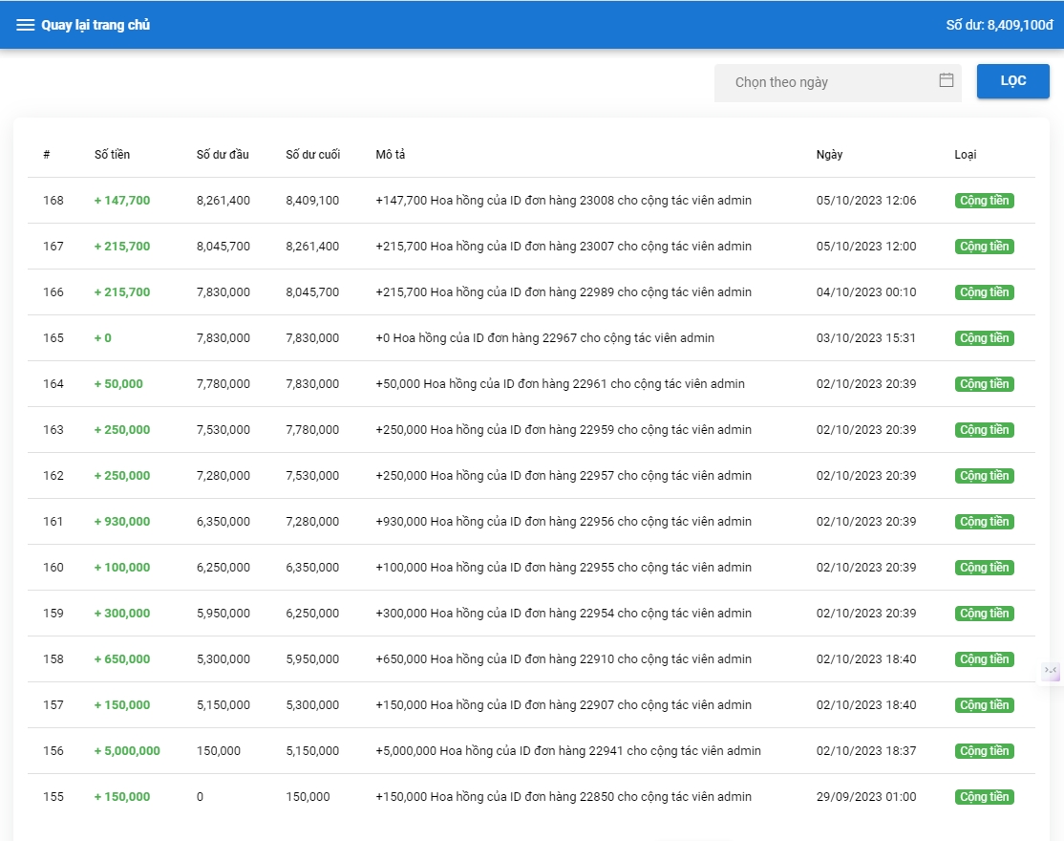
Task: Click the calendar icon in date field
Action: pos(946,81)
